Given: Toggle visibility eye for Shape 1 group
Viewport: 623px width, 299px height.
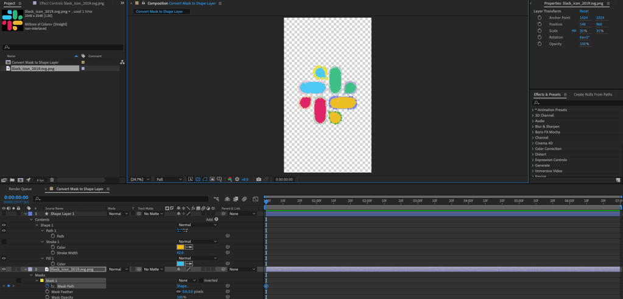Looking at the screenshot, I should pos(4,225).
